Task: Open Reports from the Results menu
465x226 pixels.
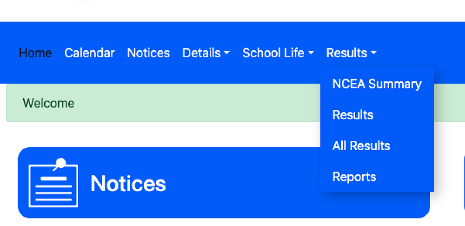Action: point(354,177)
